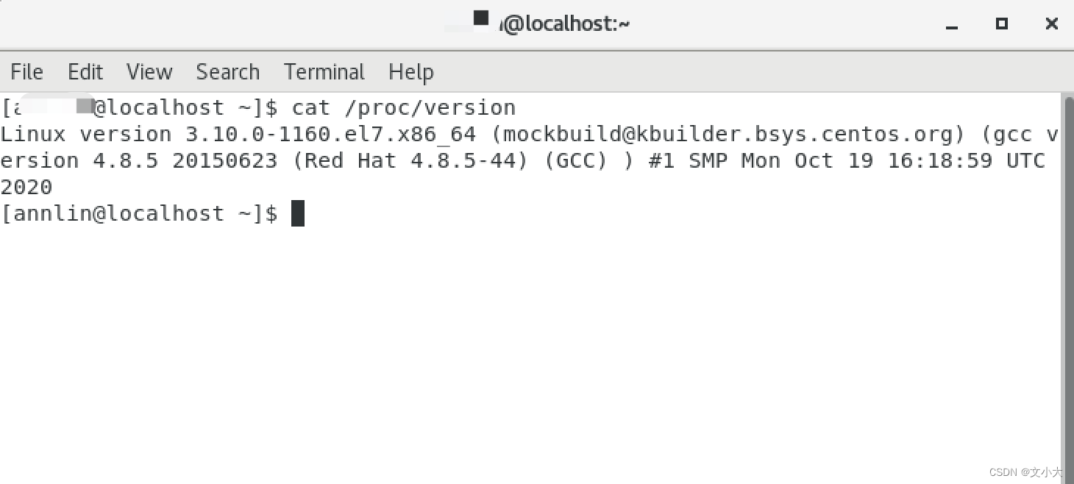Click the block cursor at the prompt
This screenshot has width=1074, height=484.
(298, 213)
